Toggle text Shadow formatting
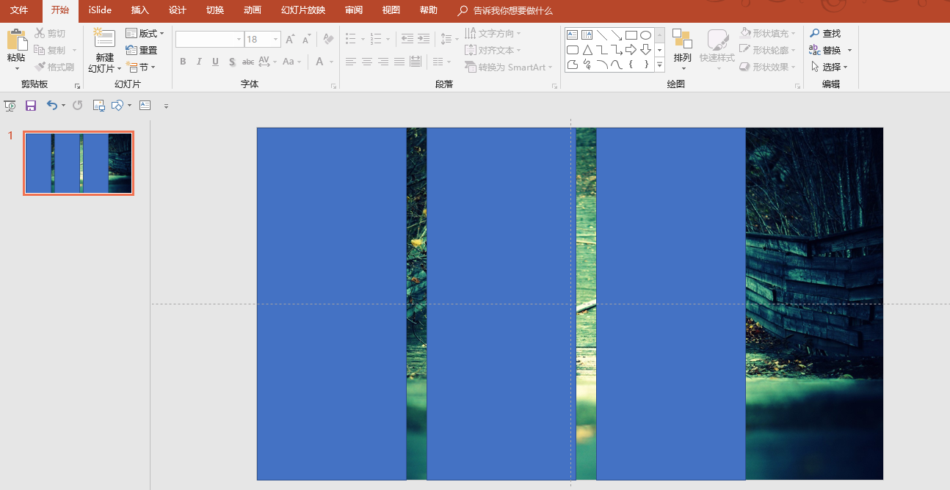Viewport: 950px width, 490px height. click(x=232, y=62)
